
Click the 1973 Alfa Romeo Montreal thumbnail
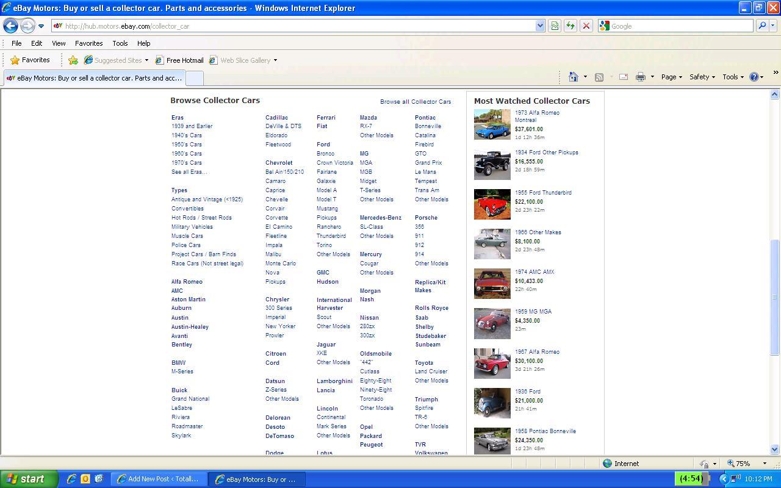[492, 124]
